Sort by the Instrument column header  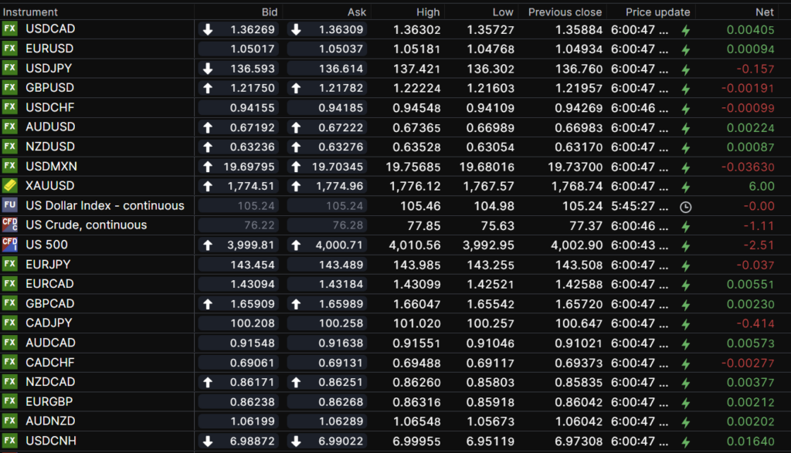click(x=31, y=12)
